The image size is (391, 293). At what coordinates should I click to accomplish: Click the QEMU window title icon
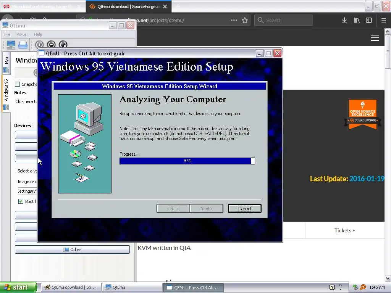pos(41,53)
